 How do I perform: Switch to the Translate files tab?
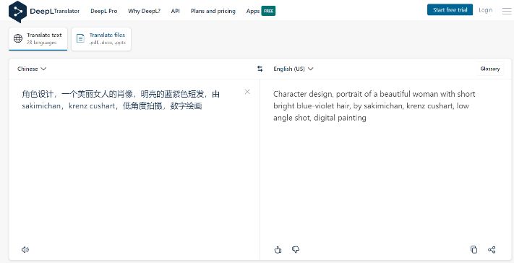(x=101, y=39)
